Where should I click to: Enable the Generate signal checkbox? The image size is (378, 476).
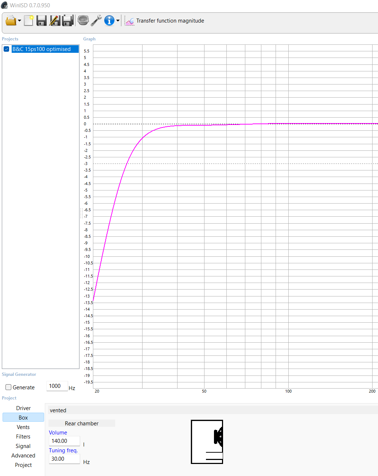tap(8, 387)
